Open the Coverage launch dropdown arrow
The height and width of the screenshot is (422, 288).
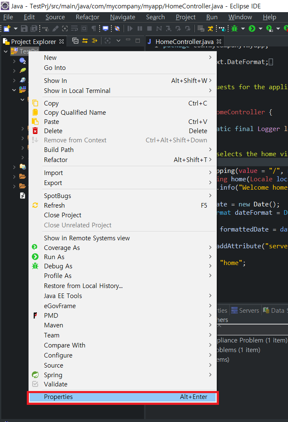(278, 28)
